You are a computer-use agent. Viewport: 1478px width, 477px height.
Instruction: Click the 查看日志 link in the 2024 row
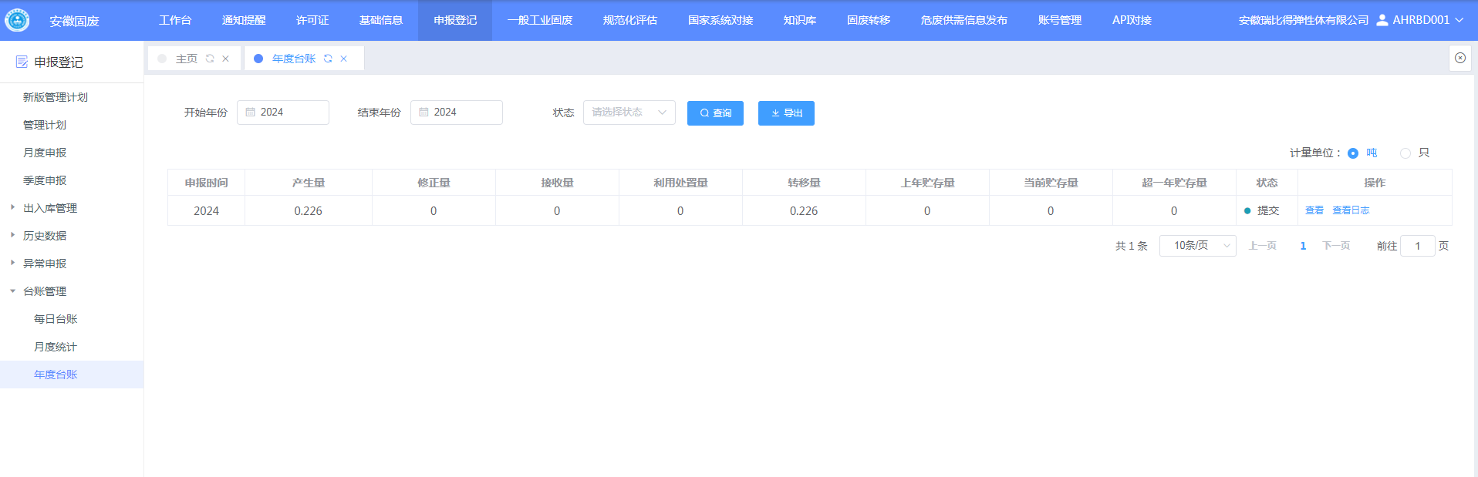(x=1351, y=210)
